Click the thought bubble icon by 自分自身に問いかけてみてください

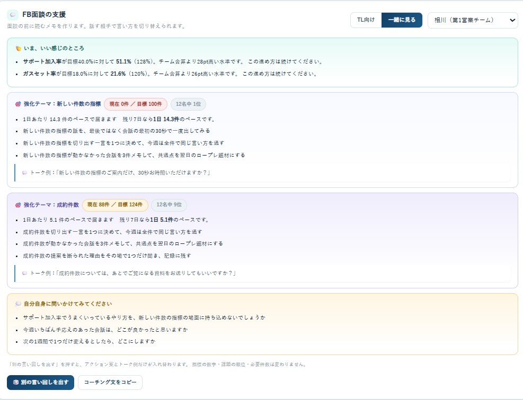(19, 304)
